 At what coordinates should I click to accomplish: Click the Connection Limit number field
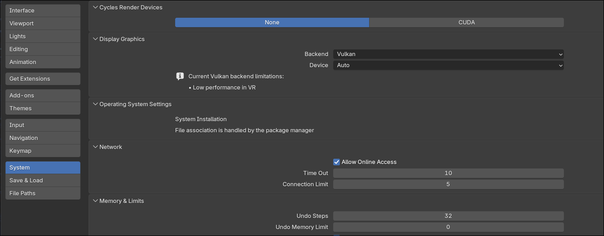point(448,184)
